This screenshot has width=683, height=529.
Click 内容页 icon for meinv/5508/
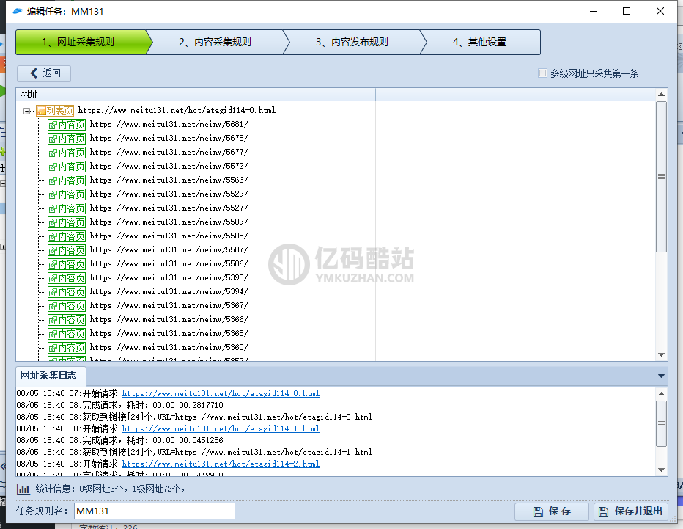point(67,236)
